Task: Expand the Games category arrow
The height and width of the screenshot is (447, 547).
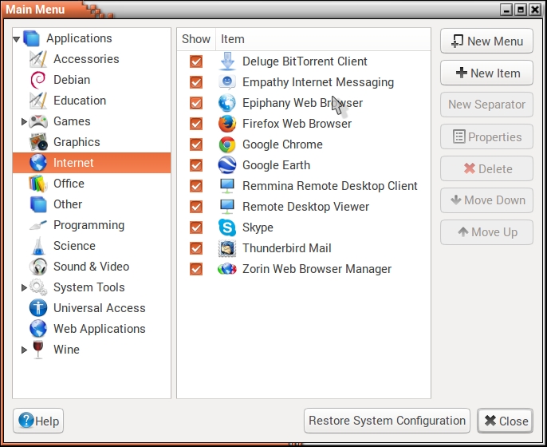Action: pos(24,121)
